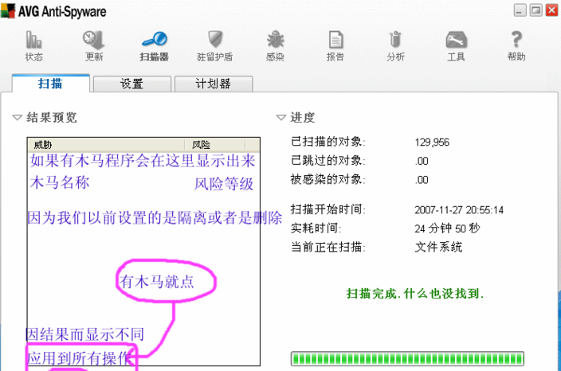
Task: Click the 当前正在扫描 label
Action: [x=328, y=247]
